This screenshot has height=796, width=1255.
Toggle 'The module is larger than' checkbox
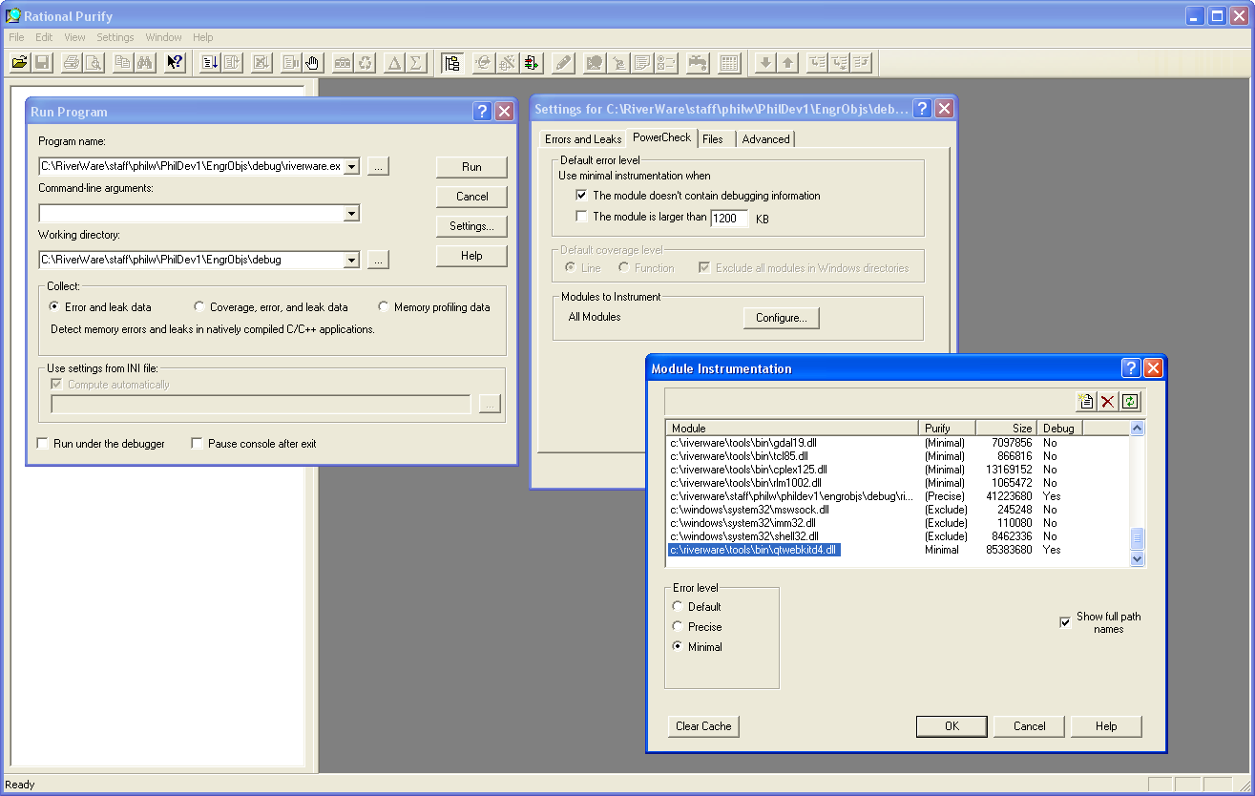point(581,217)
